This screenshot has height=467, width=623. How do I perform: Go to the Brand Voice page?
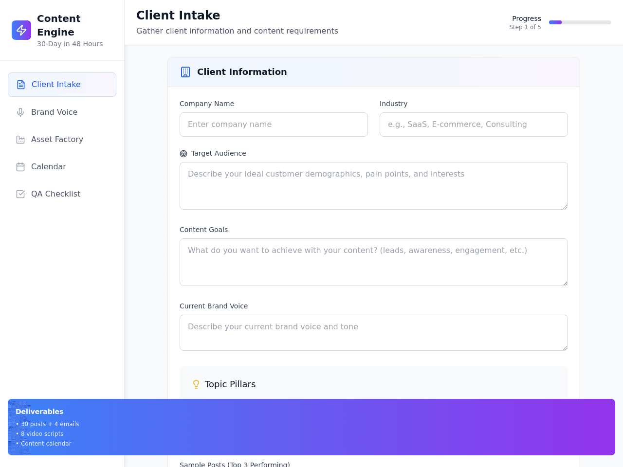(x=62, y=112)
